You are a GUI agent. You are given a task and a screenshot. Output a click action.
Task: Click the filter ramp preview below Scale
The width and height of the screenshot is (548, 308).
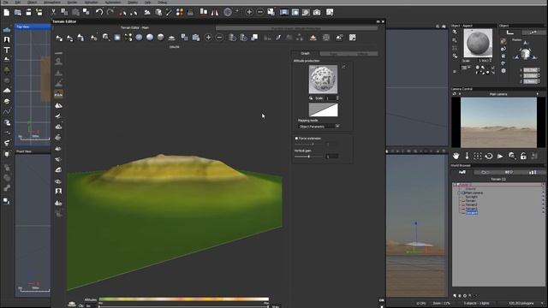[324, 110]
